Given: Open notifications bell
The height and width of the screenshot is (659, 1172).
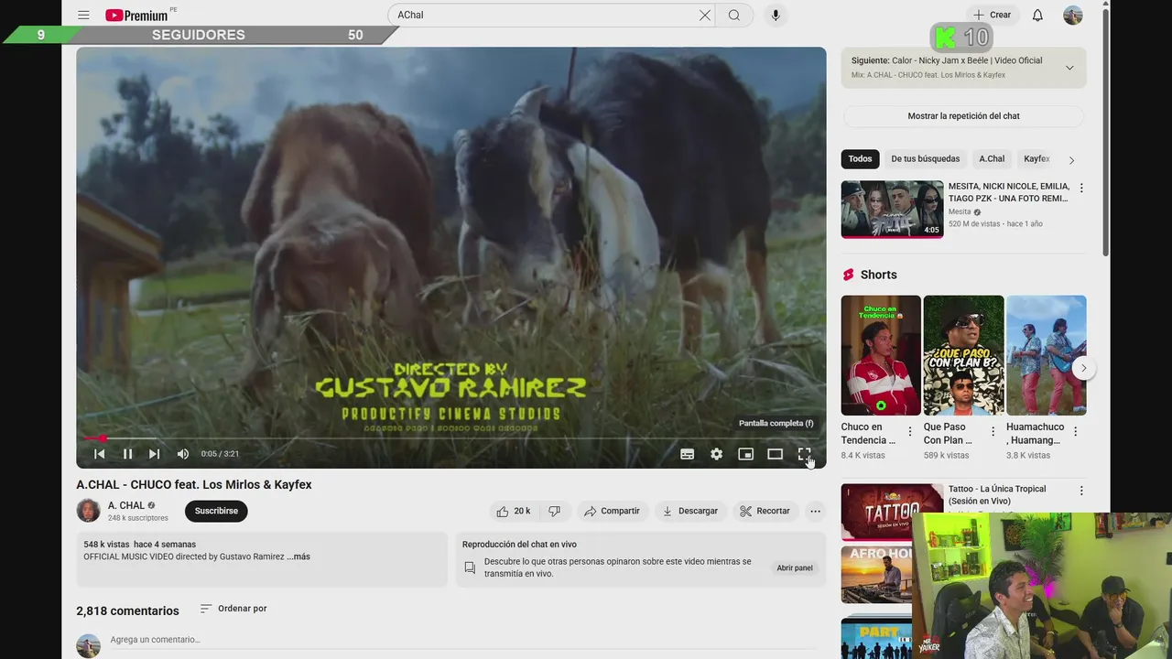Looking at the screenshot, I should [1037, 16].
